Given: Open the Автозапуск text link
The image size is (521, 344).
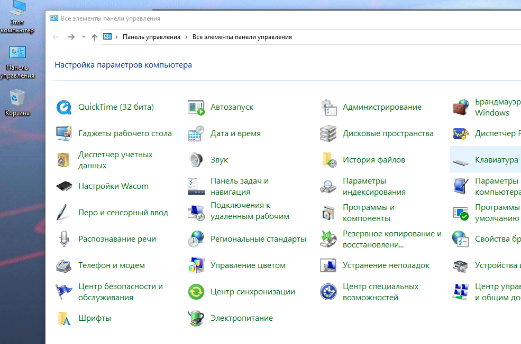Looking at the screenshot, I should point(232,107).
